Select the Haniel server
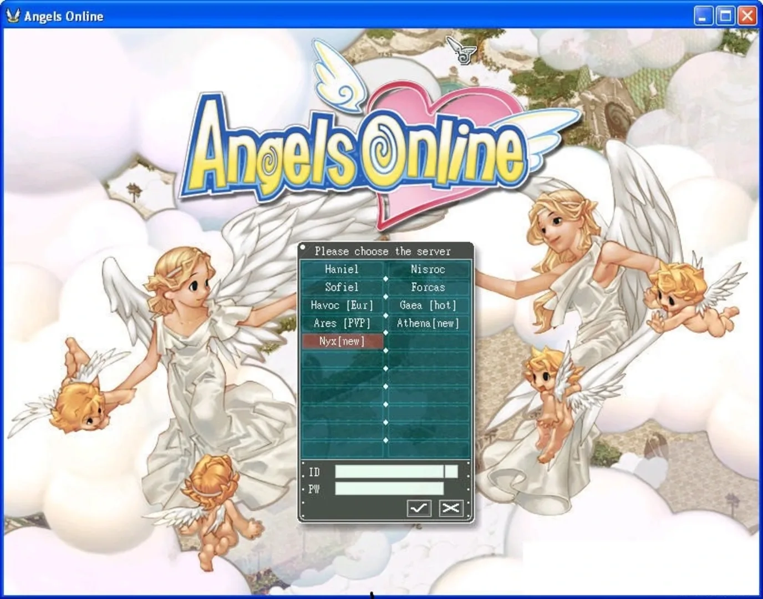763x599 pixels. pyautogui.click(x=342, y=269)
